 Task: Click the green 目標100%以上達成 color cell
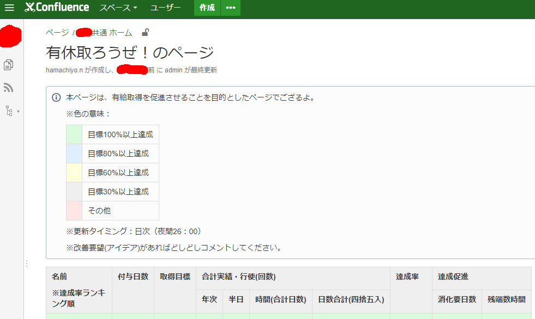click(x=74, y=134)
